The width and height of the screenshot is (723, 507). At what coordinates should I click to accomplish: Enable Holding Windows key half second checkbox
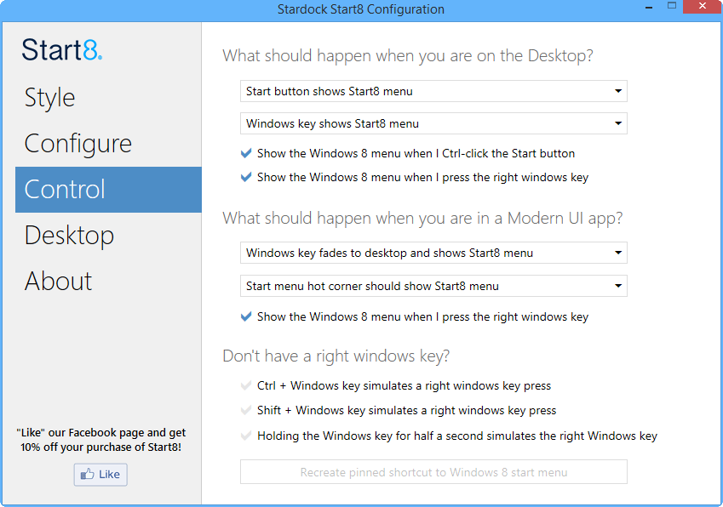[x=246, y=436]
